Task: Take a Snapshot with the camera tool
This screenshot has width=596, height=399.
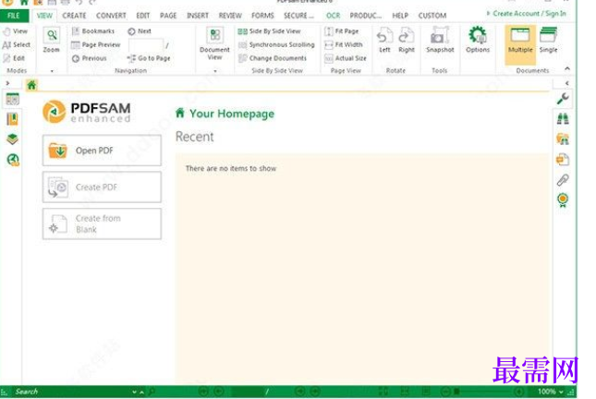Action: (440, 40)
